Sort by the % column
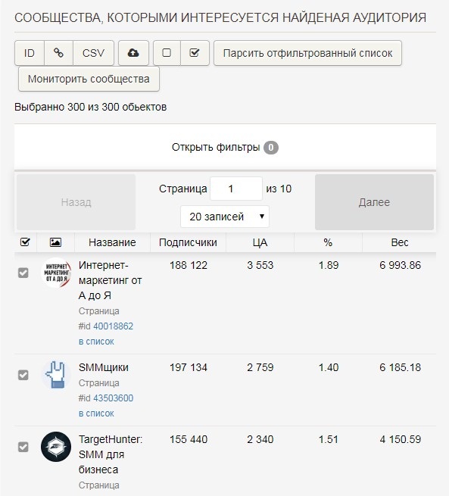 click(x=328, y=242)
